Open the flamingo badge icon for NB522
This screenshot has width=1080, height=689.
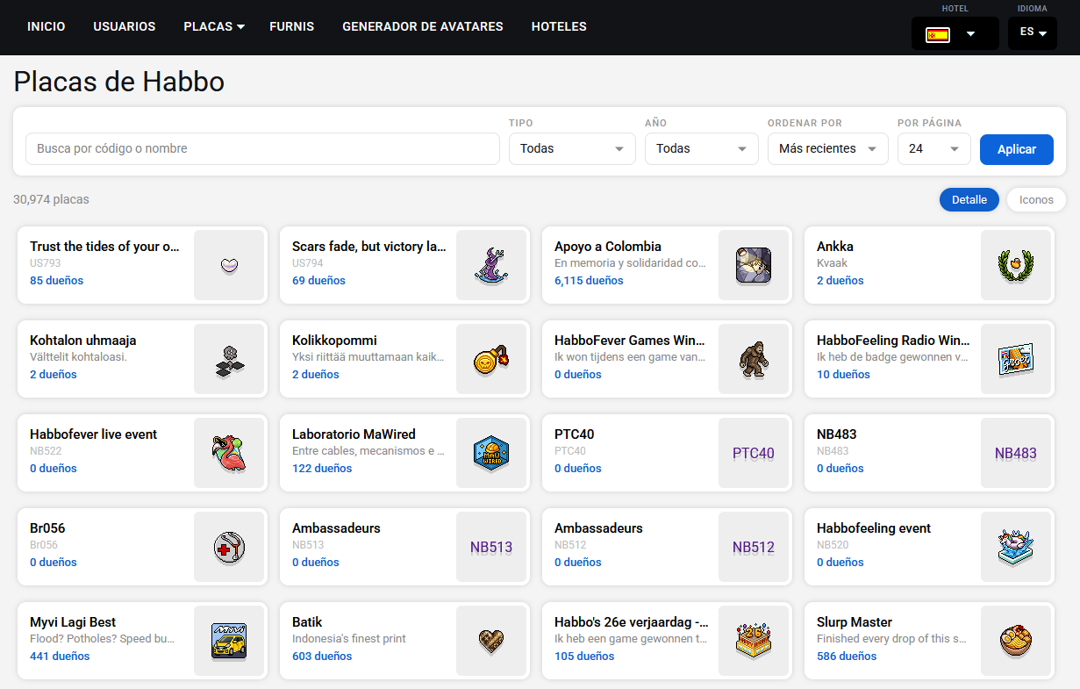(229, 453)
